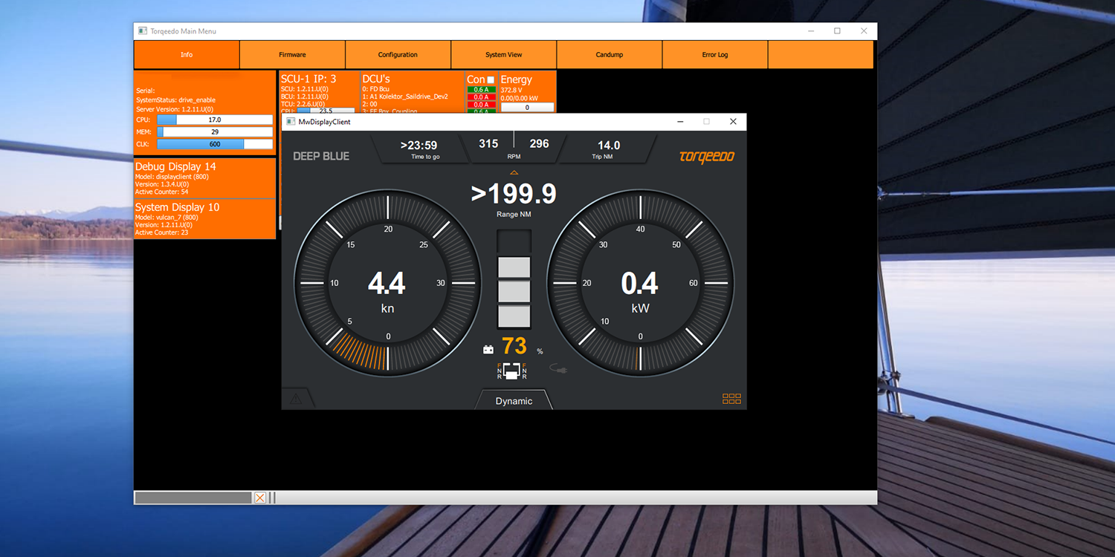Open the Candump tab

[x=609, y=54]
